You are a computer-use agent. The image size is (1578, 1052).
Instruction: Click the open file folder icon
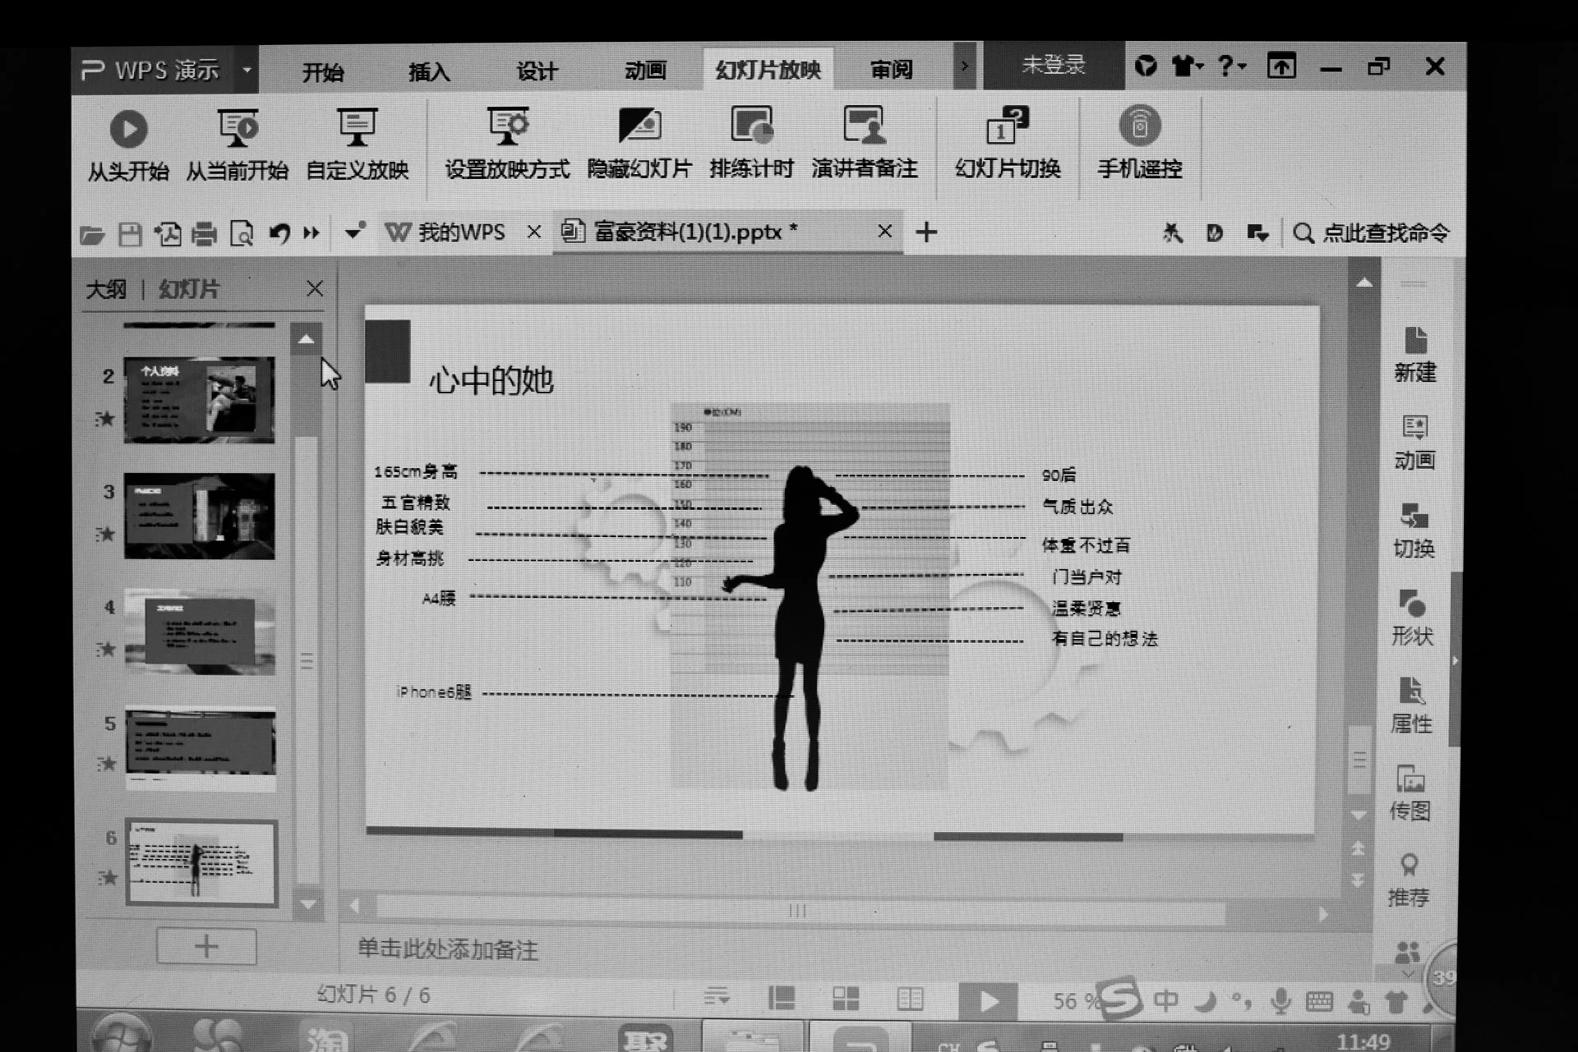click(92, 235)
